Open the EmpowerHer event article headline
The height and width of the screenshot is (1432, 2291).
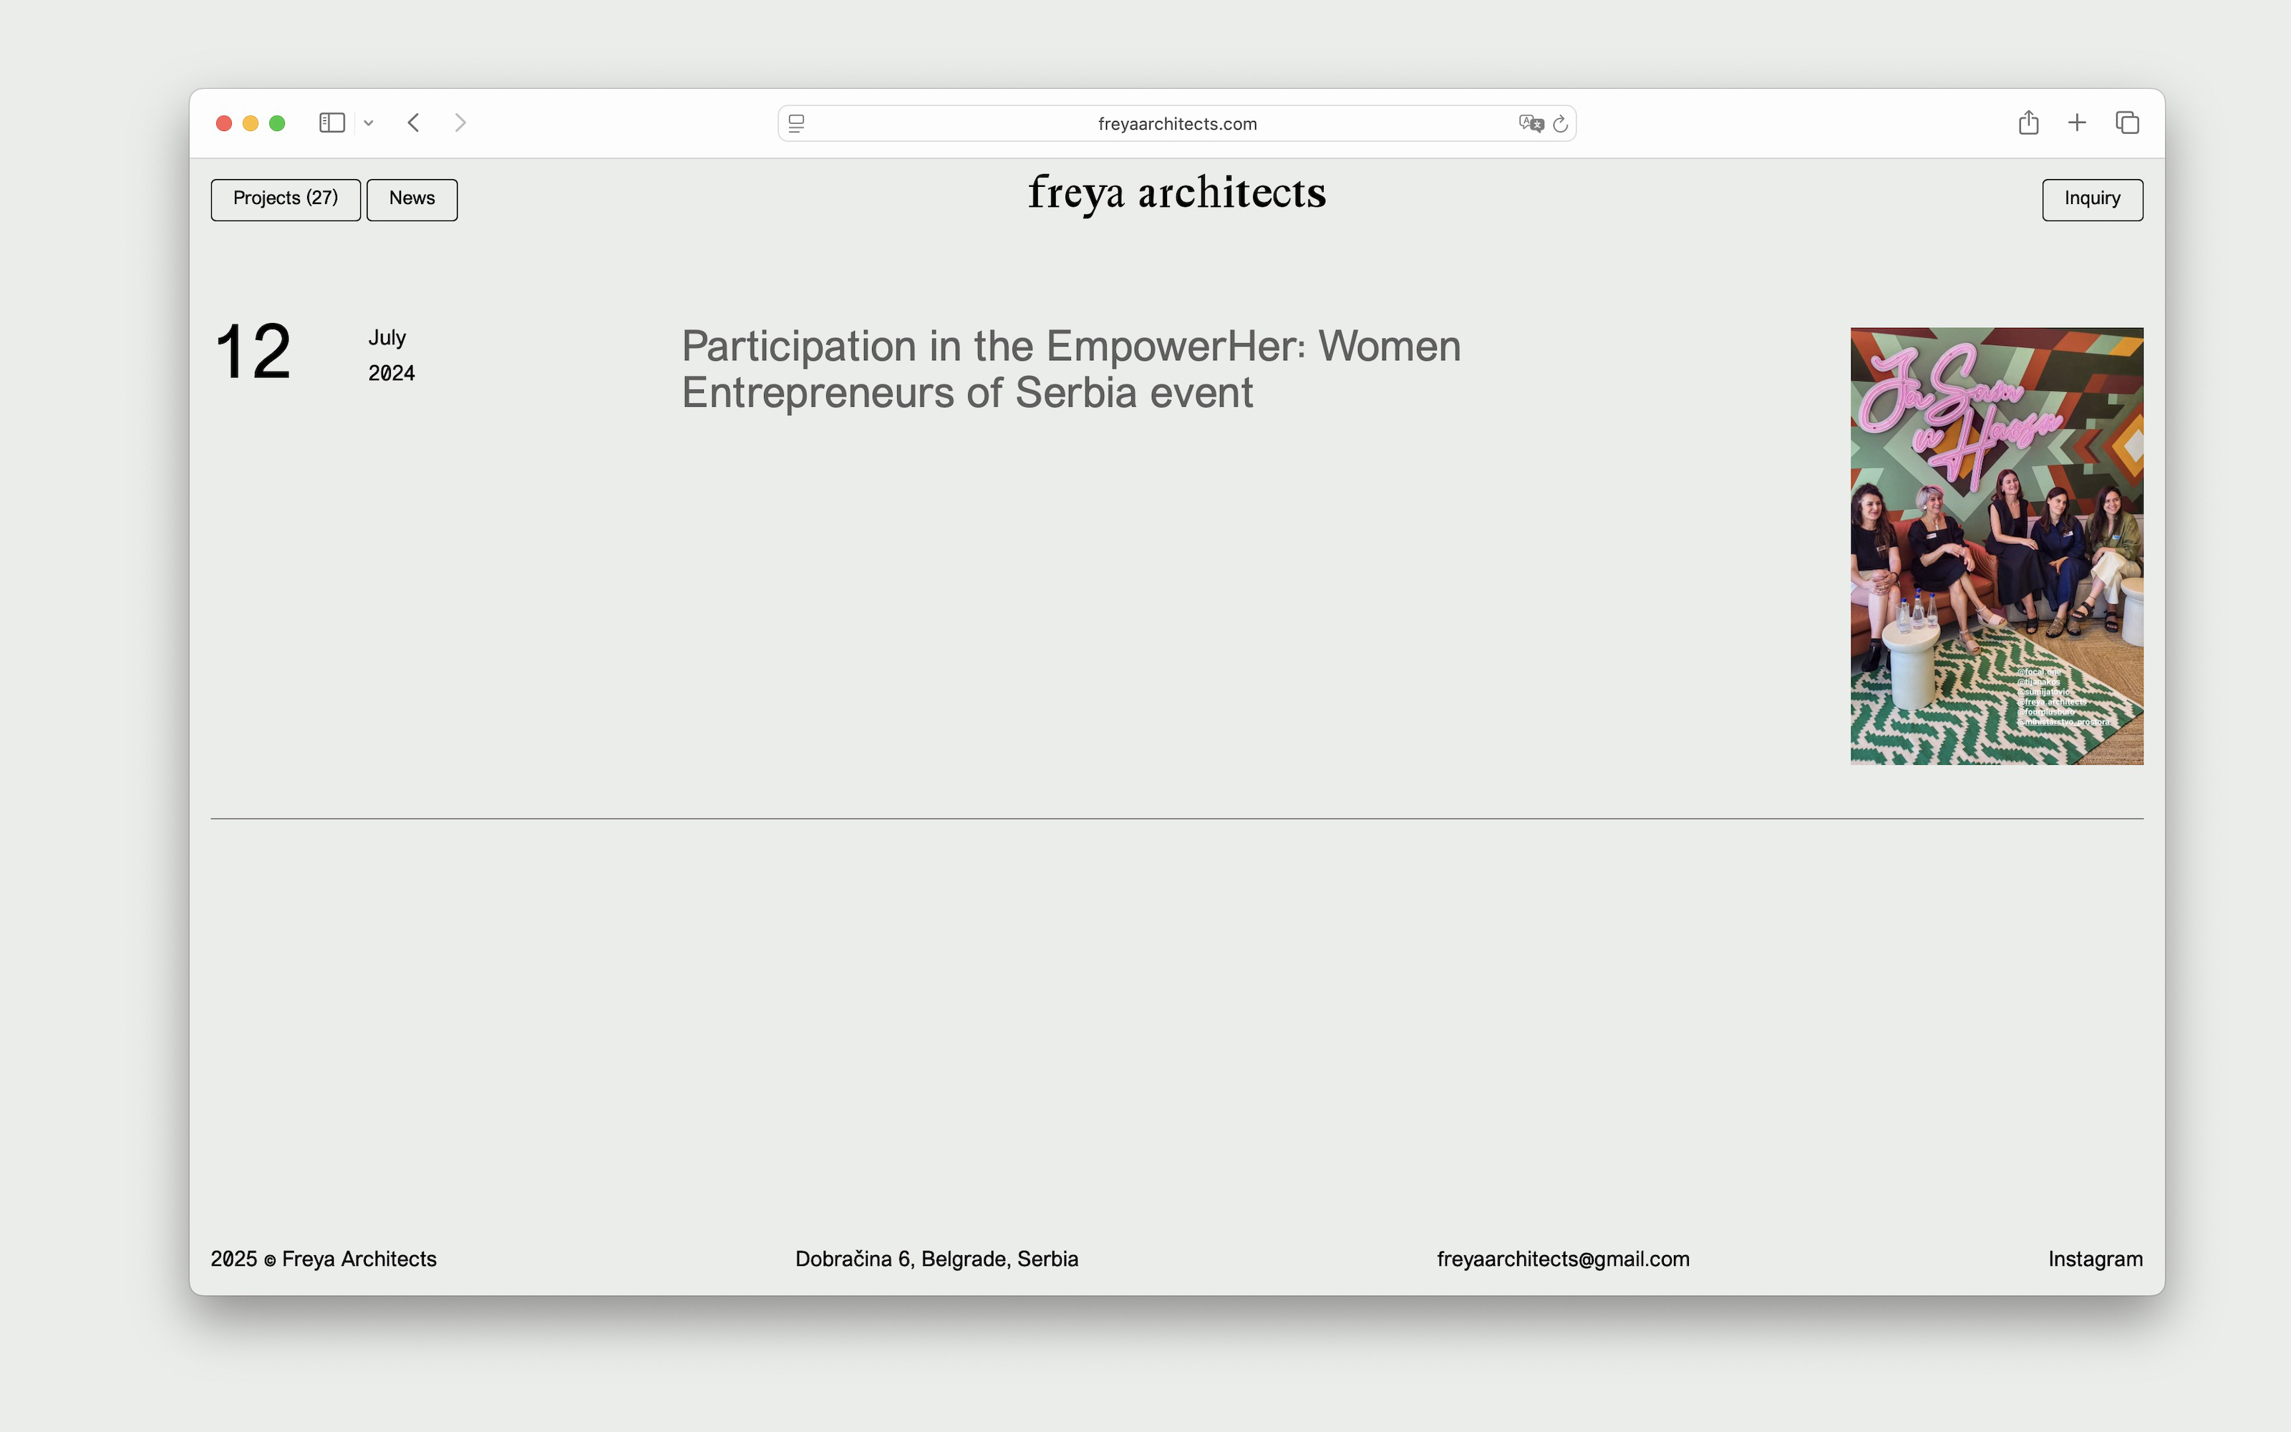(x=1070, y=369)
